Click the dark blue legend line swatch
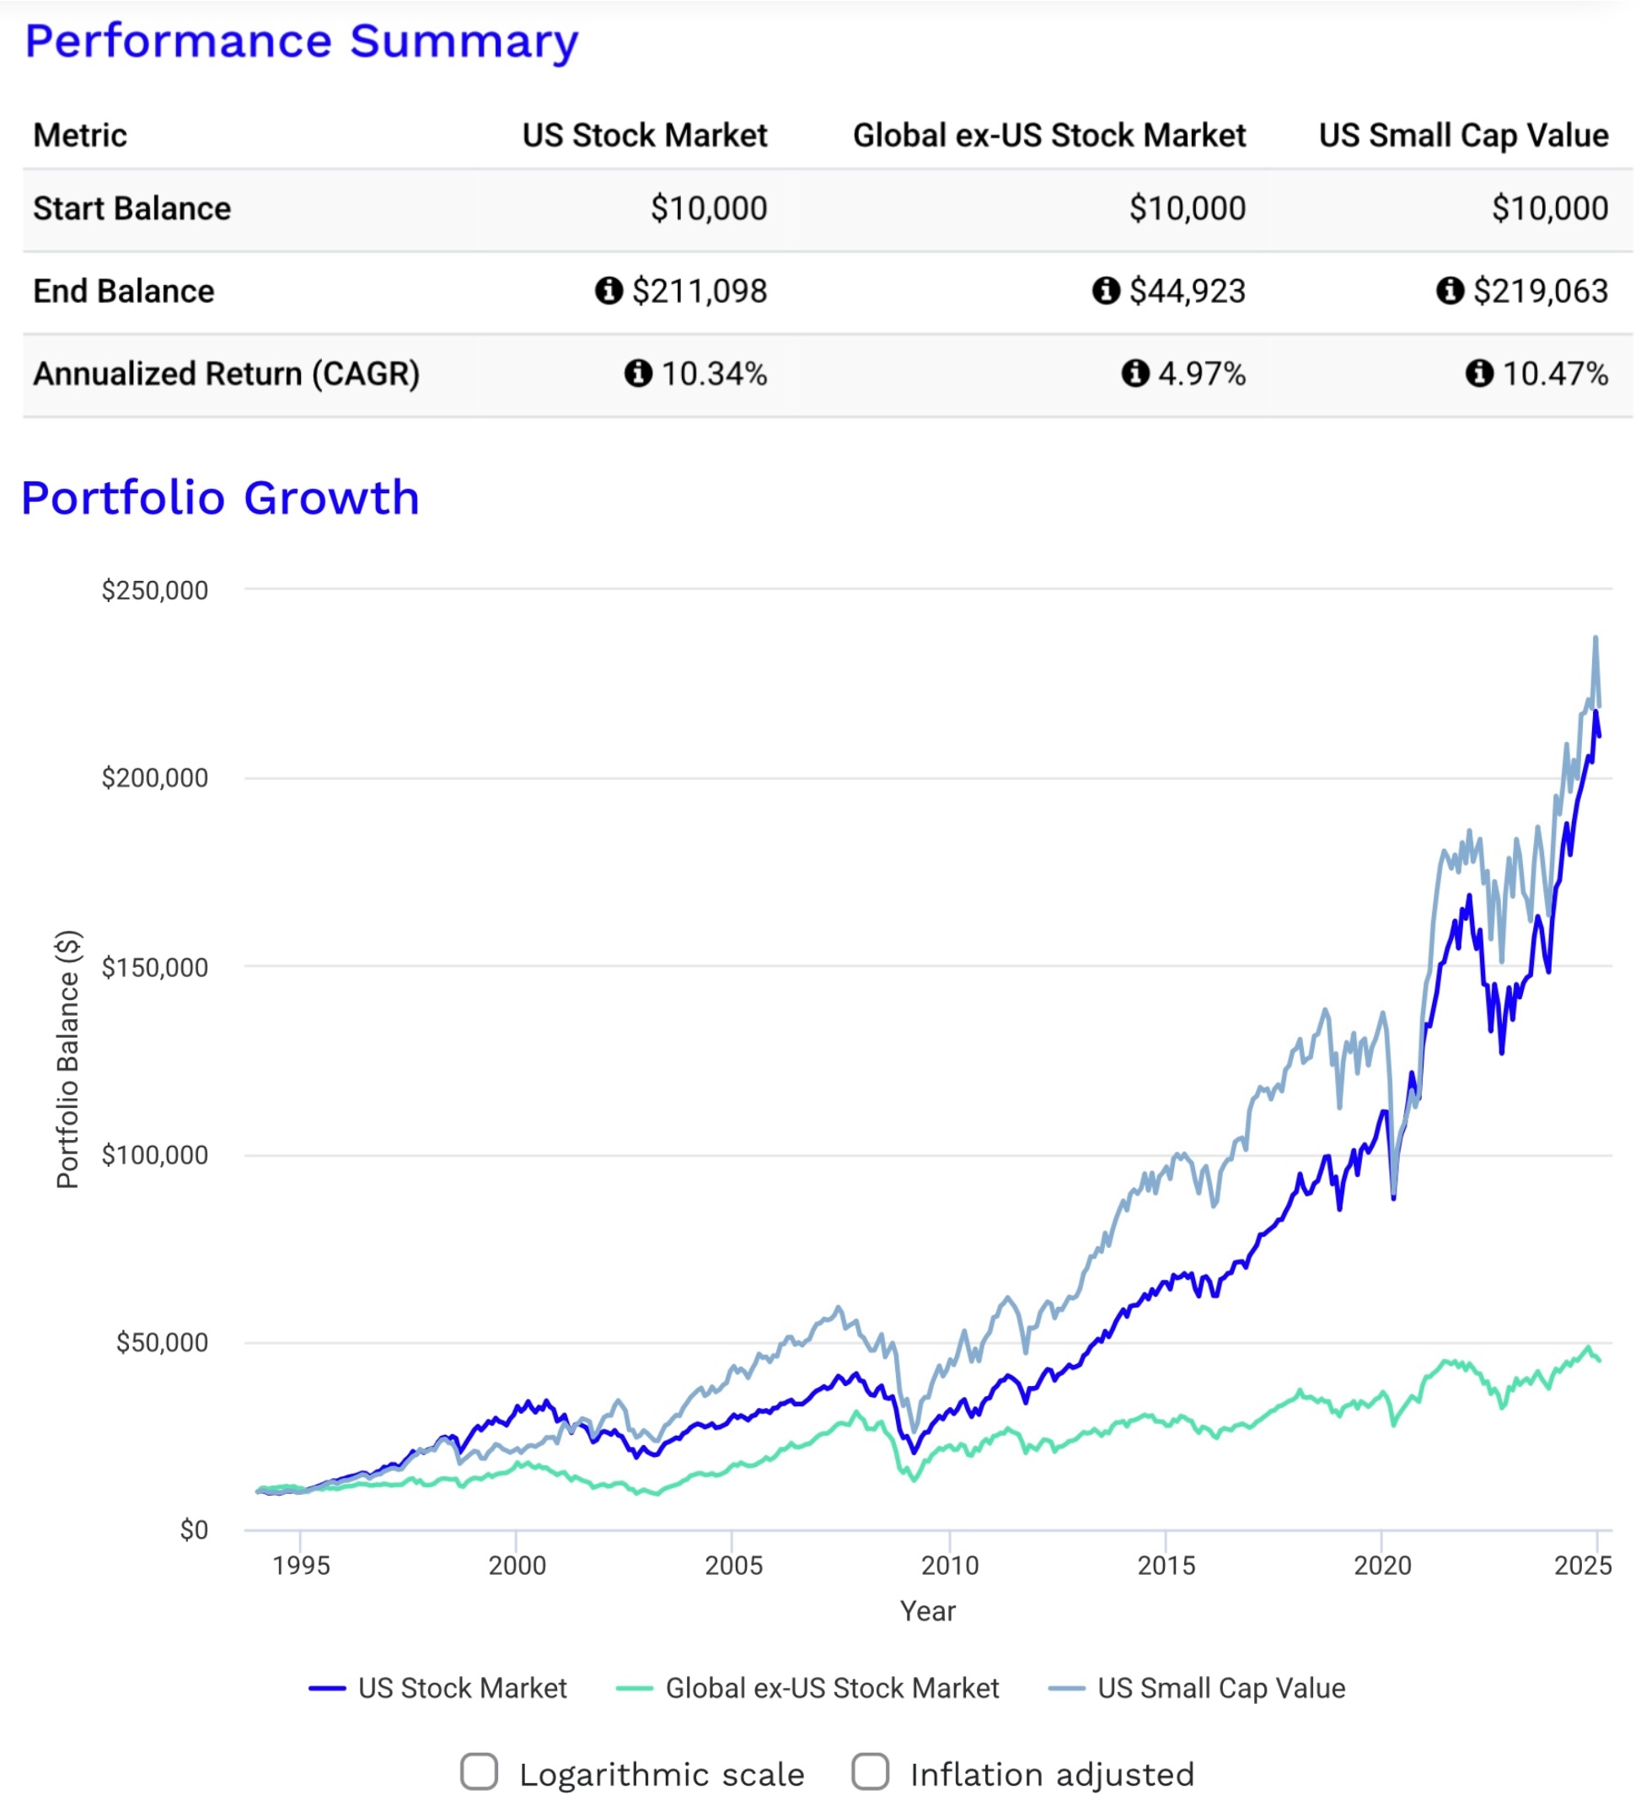This screenshot has width=1641, height=1811. coord(327,1689)
